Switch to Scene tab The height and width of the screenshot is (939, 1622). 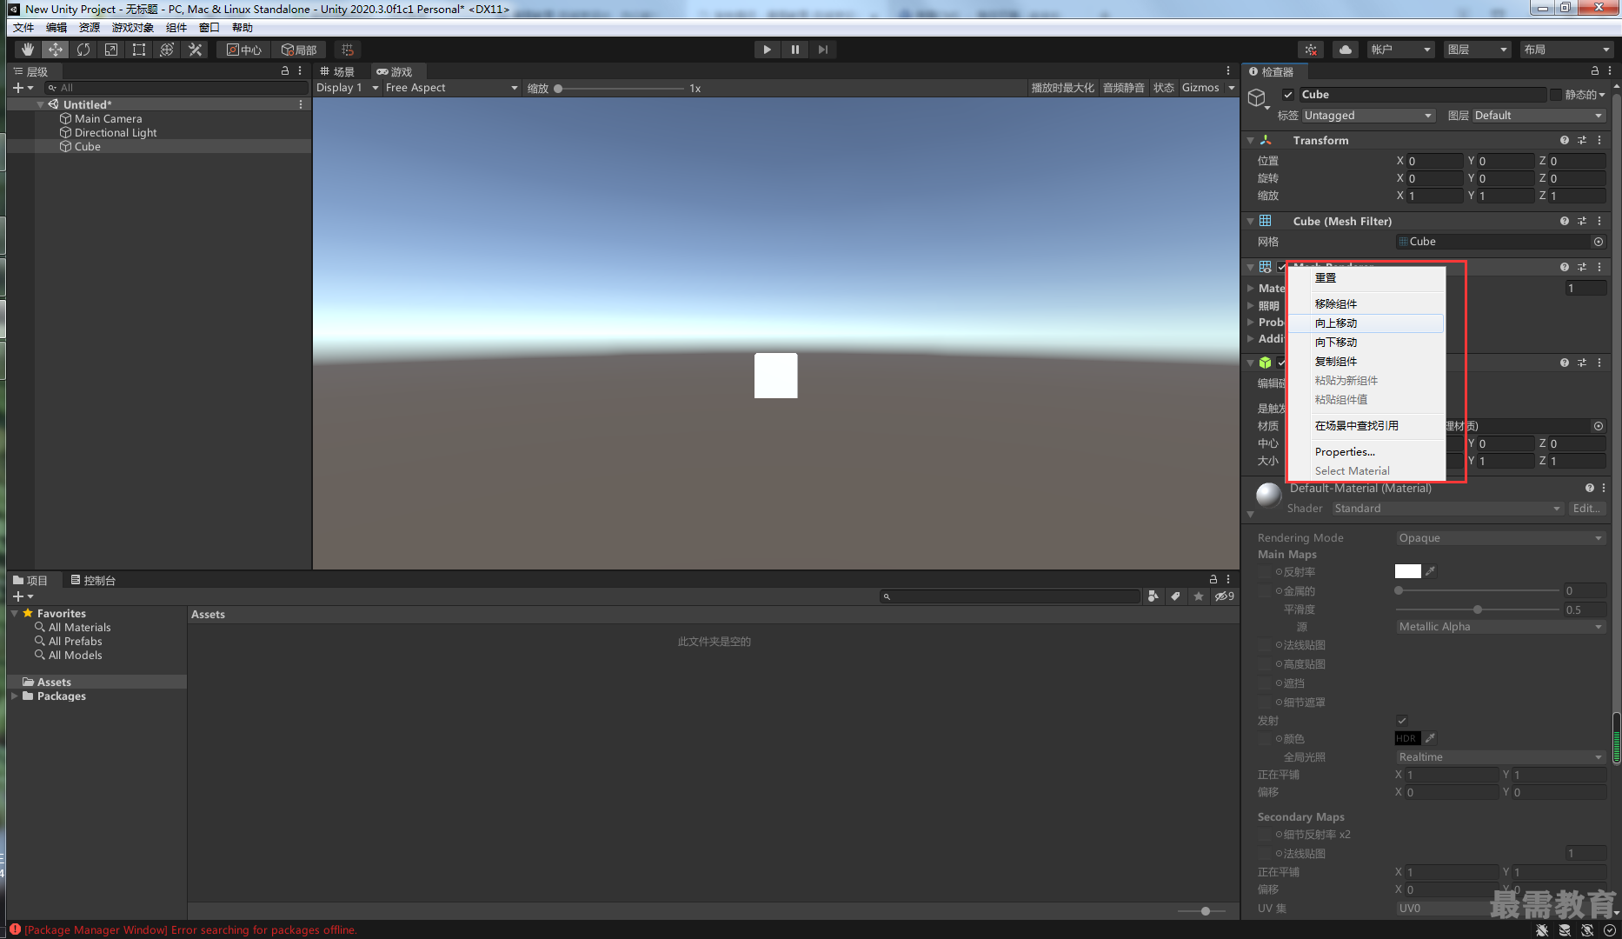[x=337, y=71]
